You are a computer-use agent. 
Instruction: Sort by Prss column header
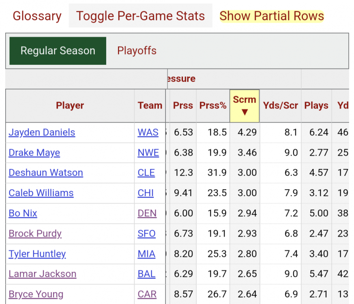point(183,106)
